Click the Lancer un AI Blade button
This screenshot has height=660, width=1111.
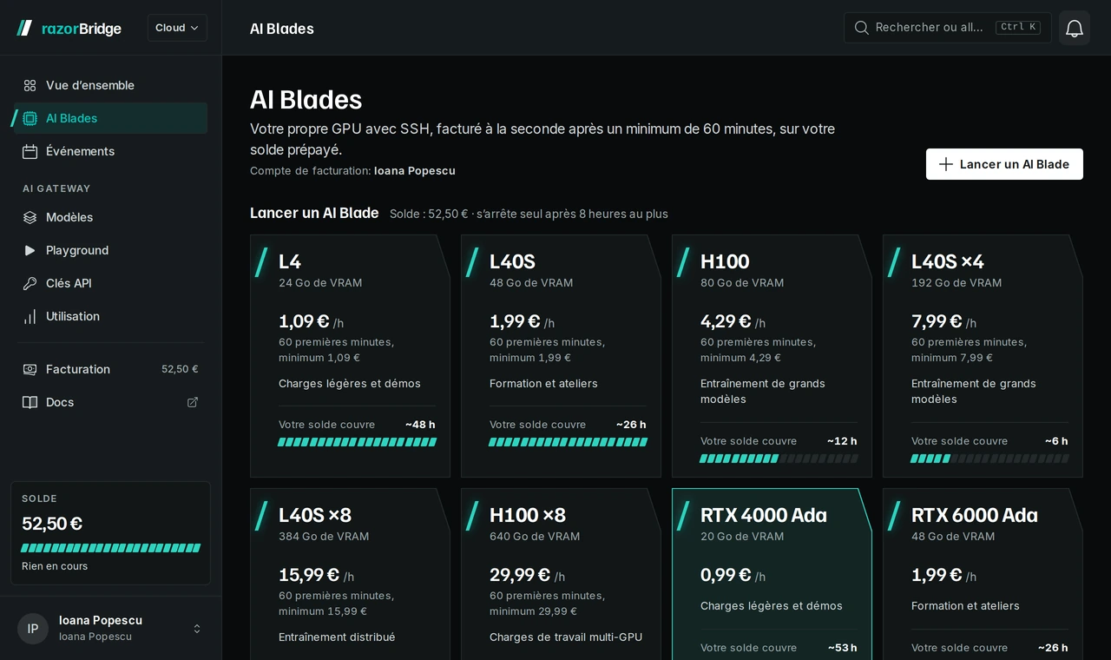point(1004,164)
